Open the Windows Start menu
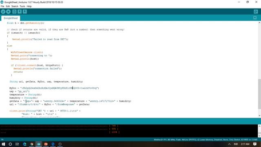Image resolution: width=261 pixels, height=147 pixels. tap(3, 144)
